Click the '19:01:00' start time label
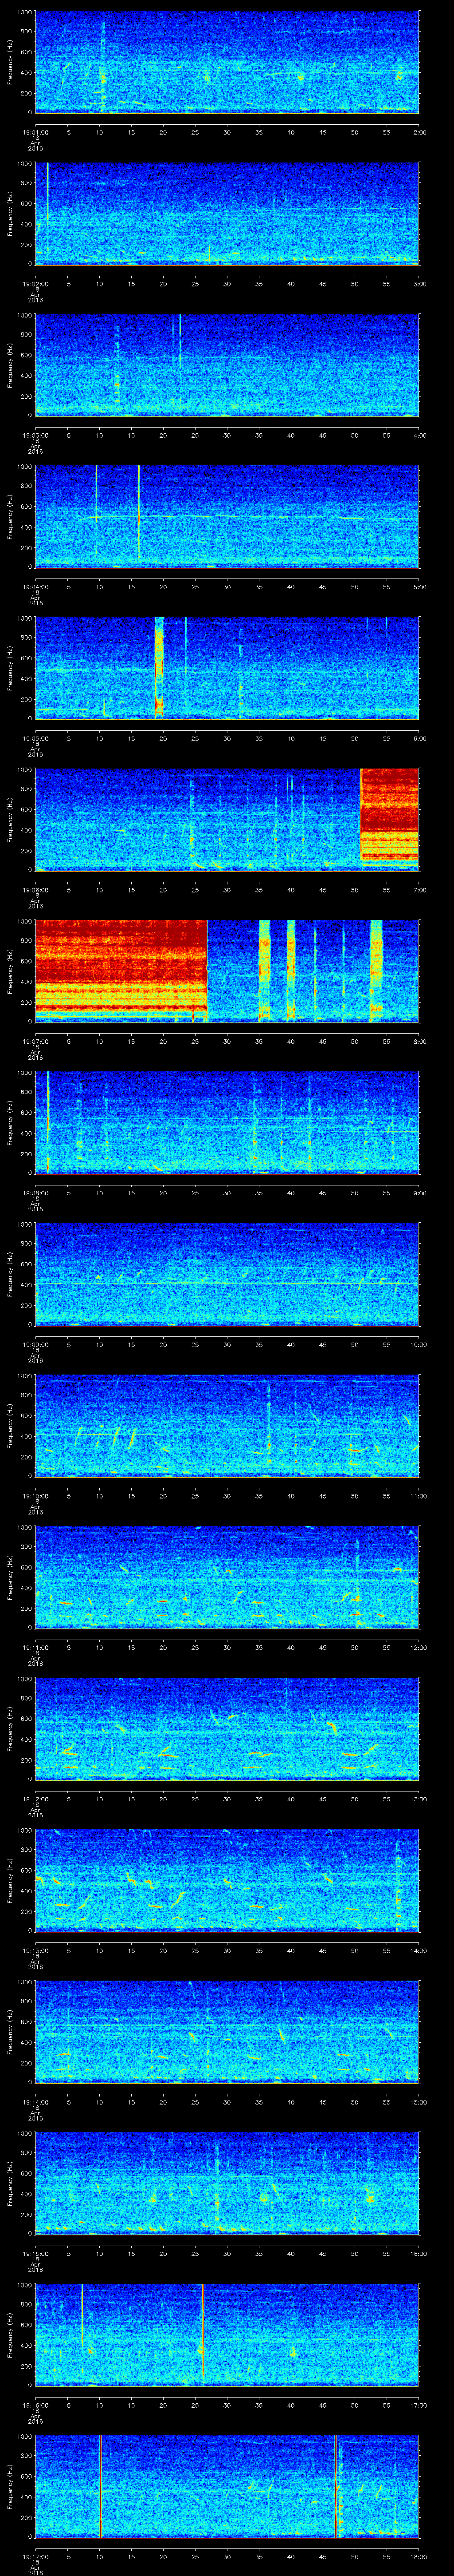This screenshot has width=454, height=2576. 35,131
